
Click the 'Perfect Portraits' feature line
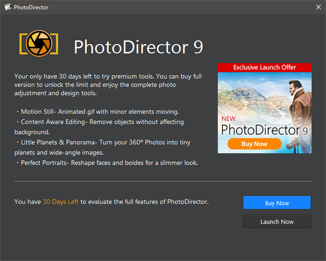pyautogui.click(x=107, y=163)
